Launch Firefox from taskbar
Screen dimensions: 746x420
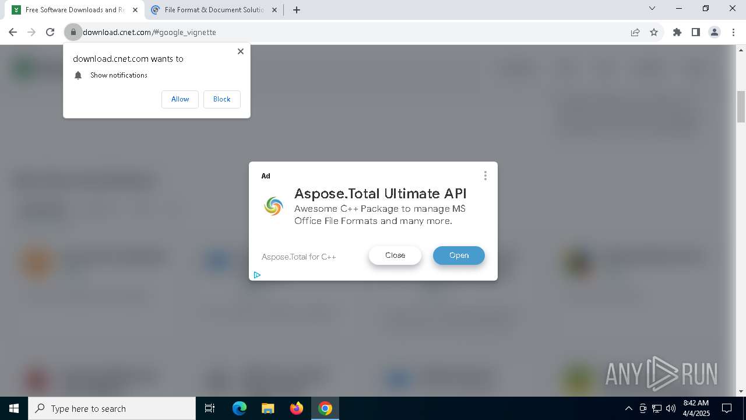click(297, 408)
